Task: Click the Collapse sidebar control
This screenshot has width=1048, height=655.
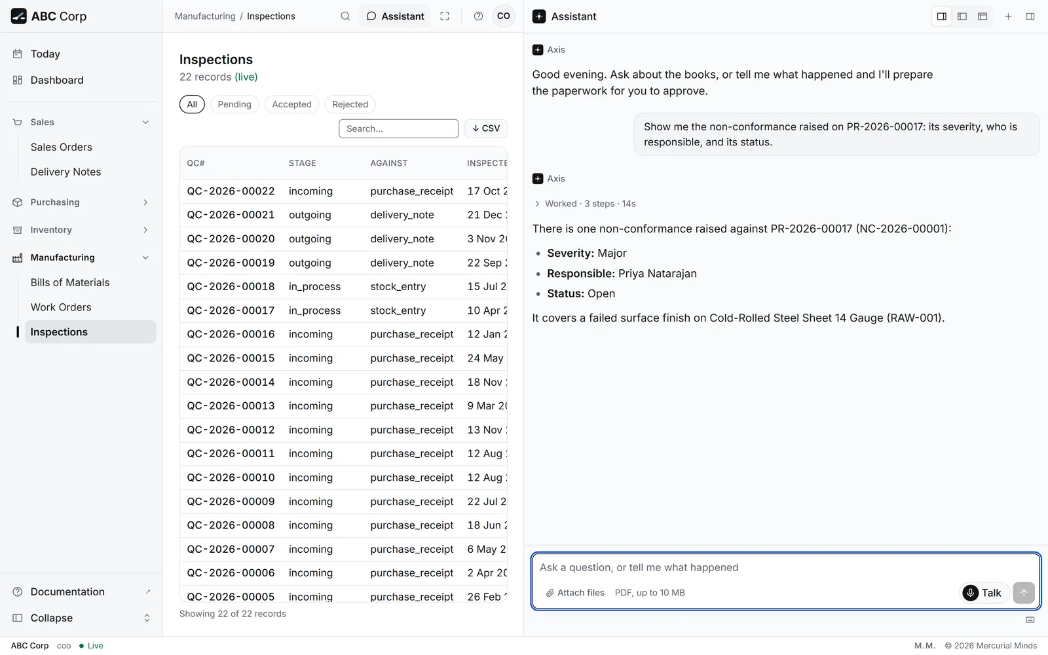Action: (x=81, y=618)
